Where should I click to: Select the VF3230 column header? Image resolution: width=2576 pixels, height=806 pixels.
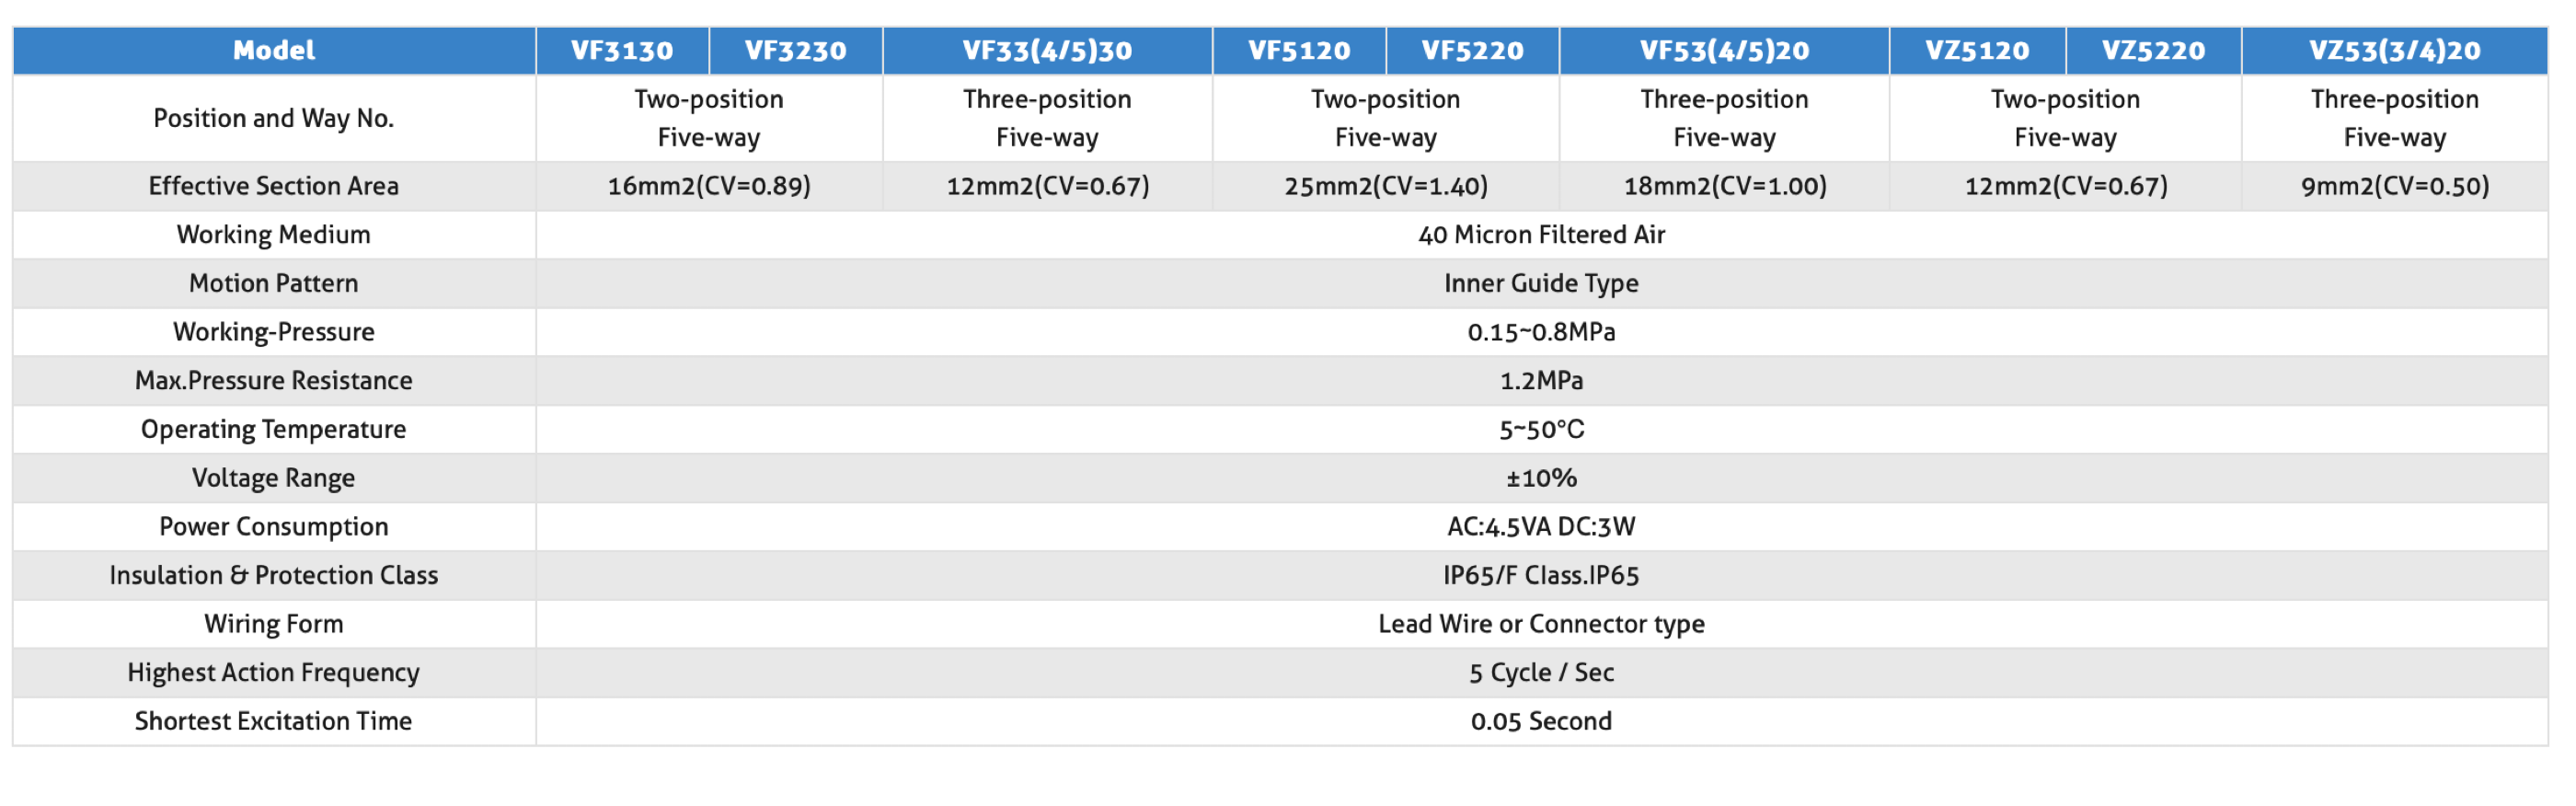click(x=796, y=51)
